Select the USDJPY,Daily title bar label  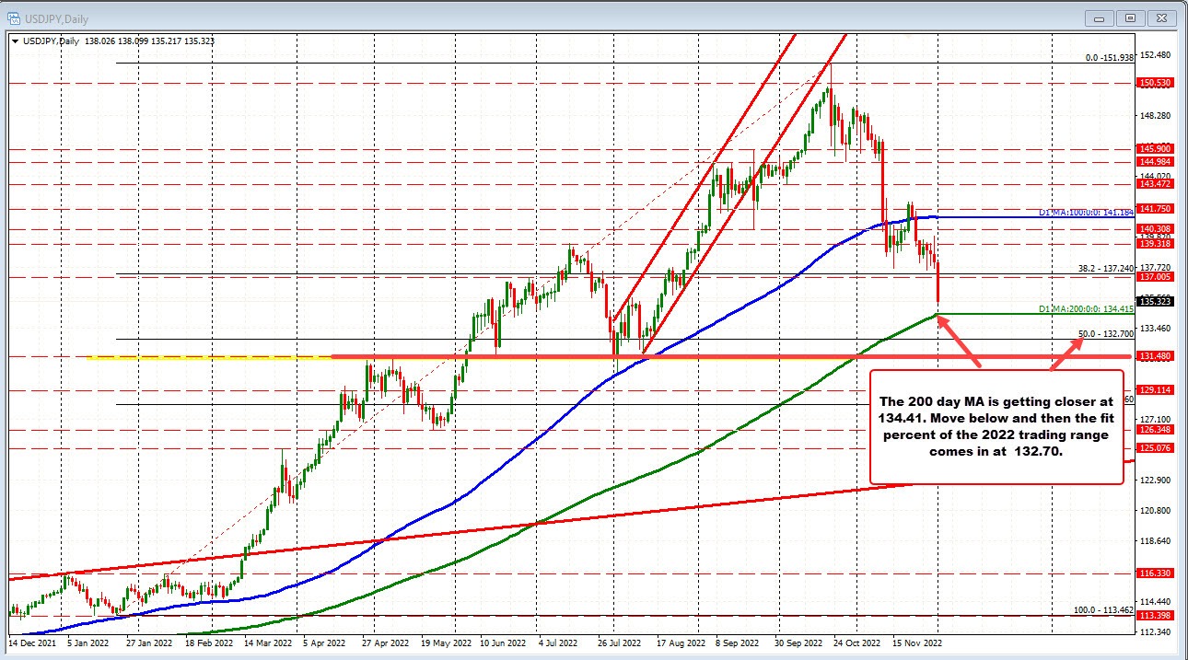[55, 17]
